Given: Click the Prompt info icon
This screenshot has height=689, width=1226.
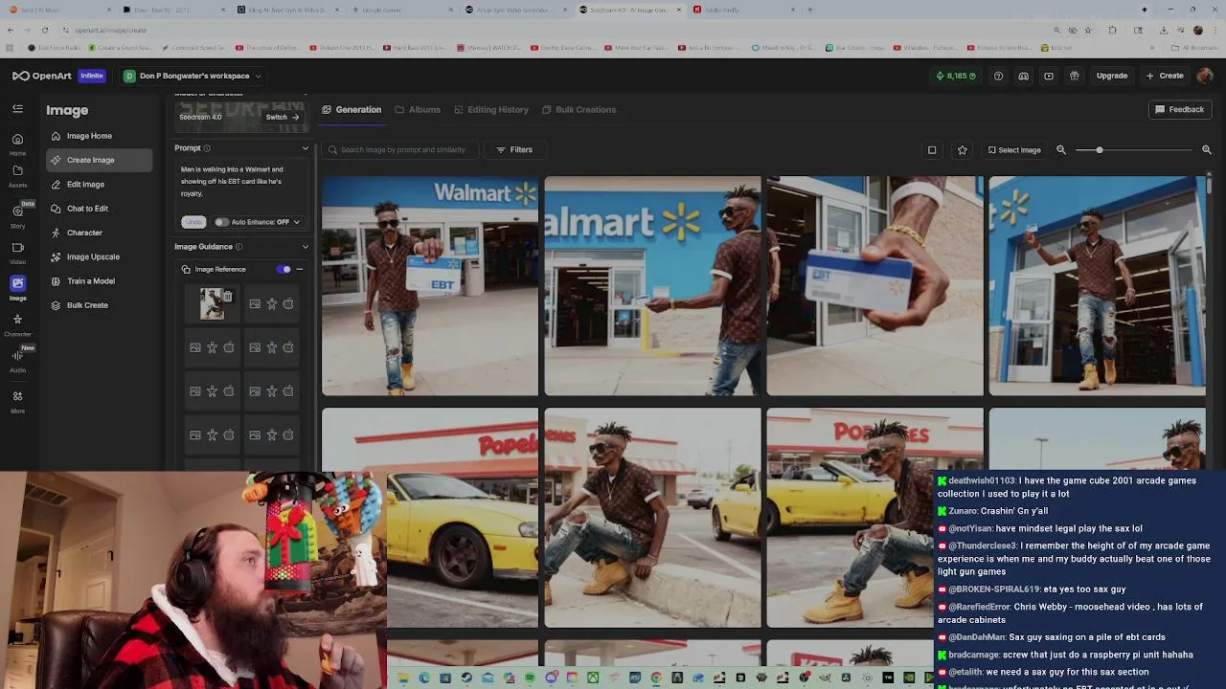Looking at the screenshot, I should 207,148.
